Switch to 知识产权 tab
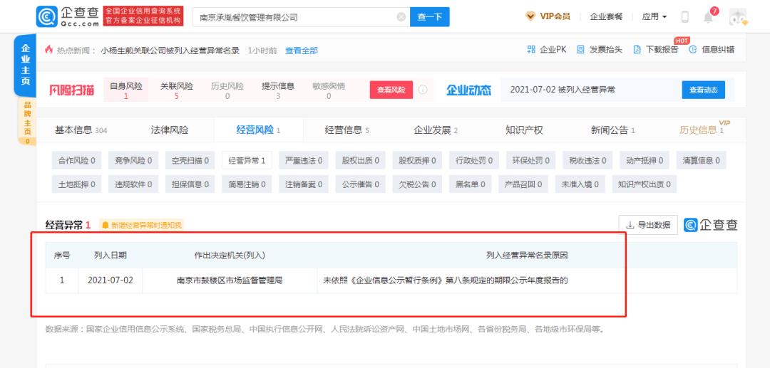770x368 pixels. pyautogui.click(x=525, y=130)
